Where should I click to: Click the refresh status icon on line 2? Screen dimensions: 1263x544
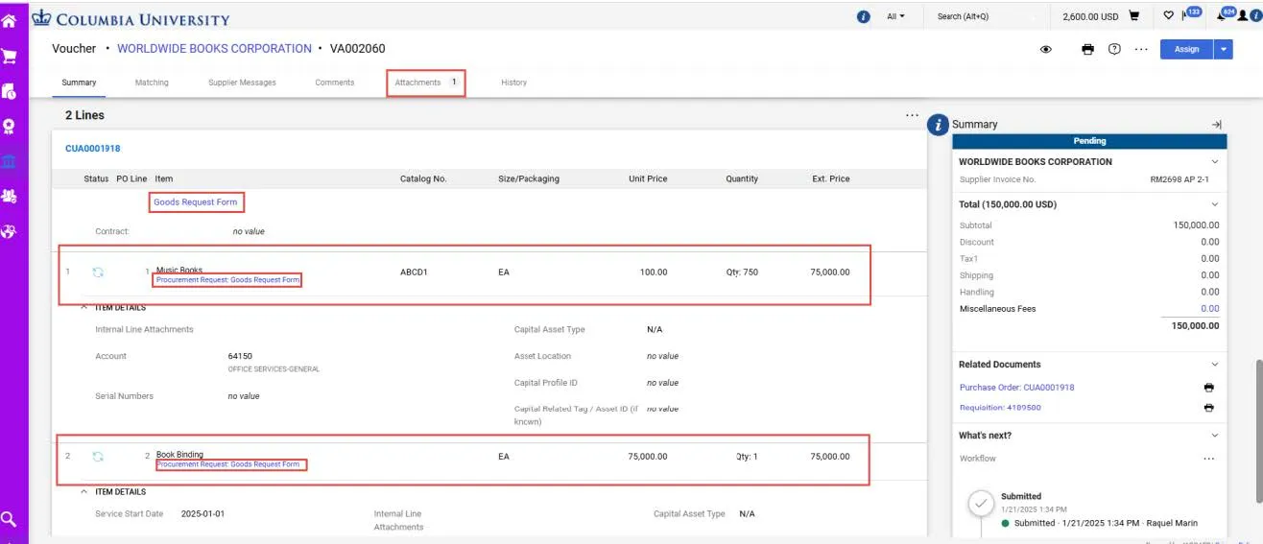pos(98,457)
